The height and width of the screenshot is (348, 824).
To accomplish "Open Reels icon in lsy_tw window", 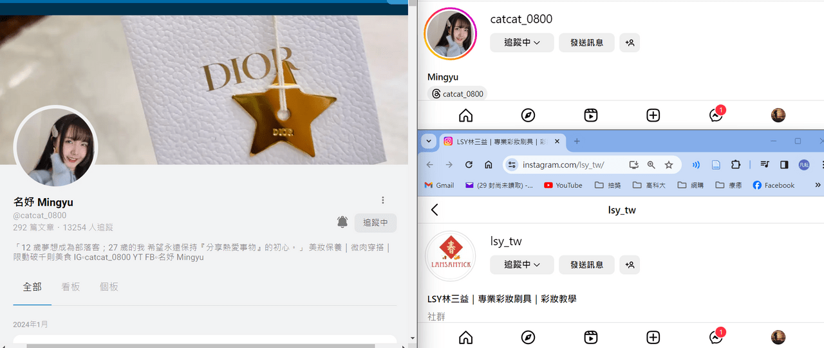I will coord(591,338).
